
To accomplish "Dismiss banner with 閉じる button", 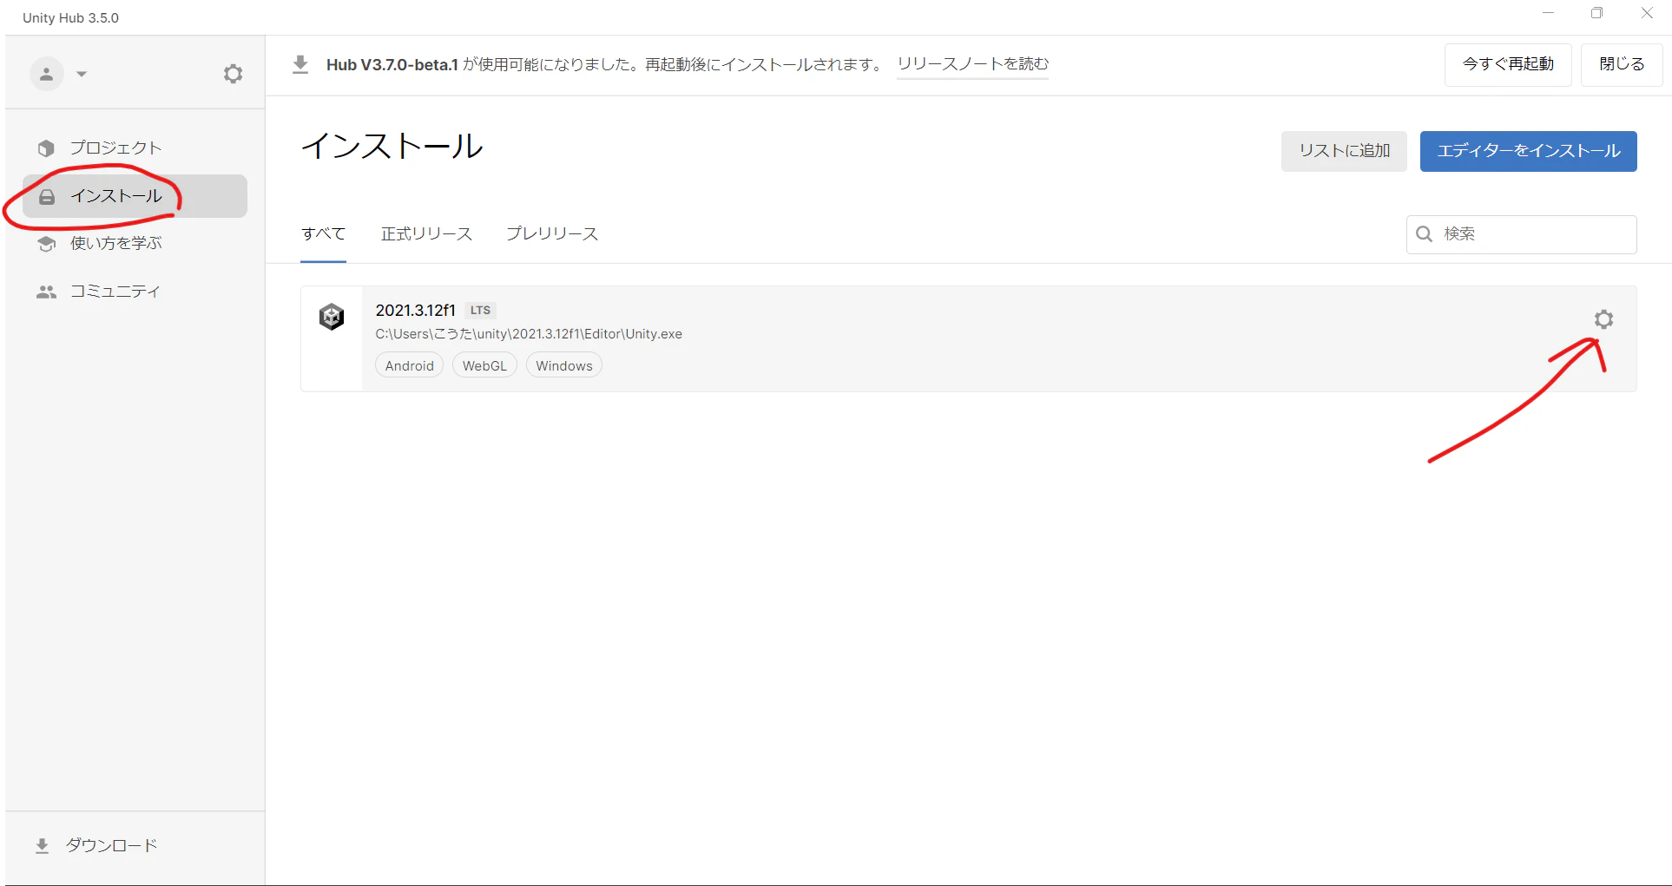I will click(x=1622, y=65).
